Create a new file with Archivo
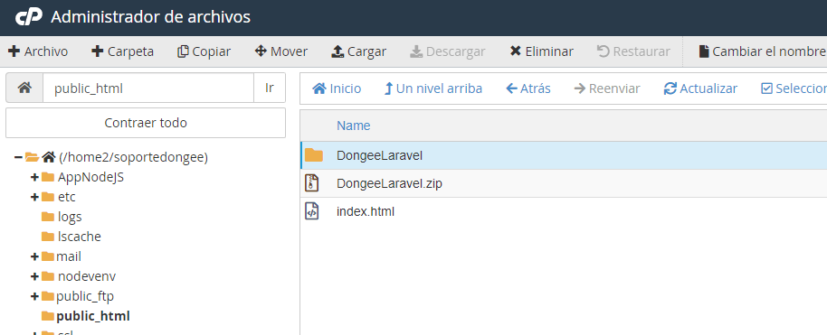Screen dimensions: 827x335 click(x=38, y=51)
